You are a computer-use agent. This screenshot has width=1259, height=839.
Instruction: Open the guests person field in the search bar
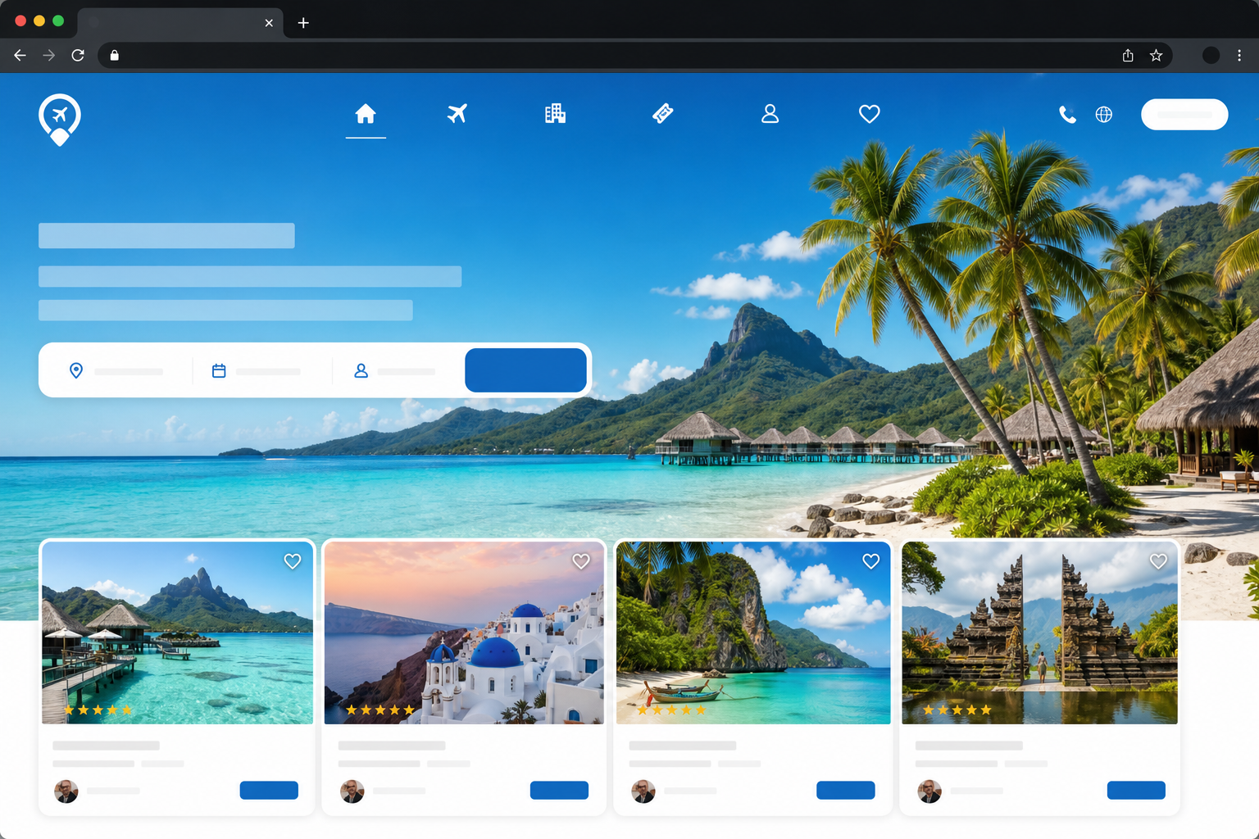click(394, 371)
